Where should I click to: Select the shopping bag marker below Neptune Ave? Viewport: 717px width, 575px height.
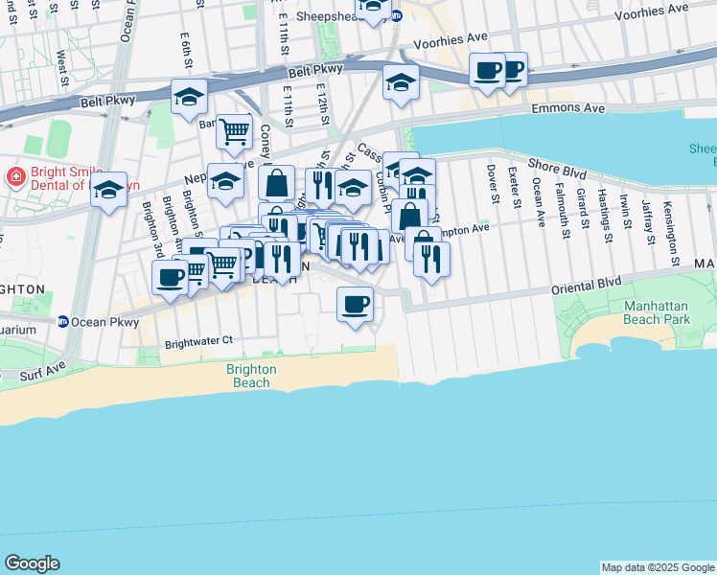[x=276, y=185]
